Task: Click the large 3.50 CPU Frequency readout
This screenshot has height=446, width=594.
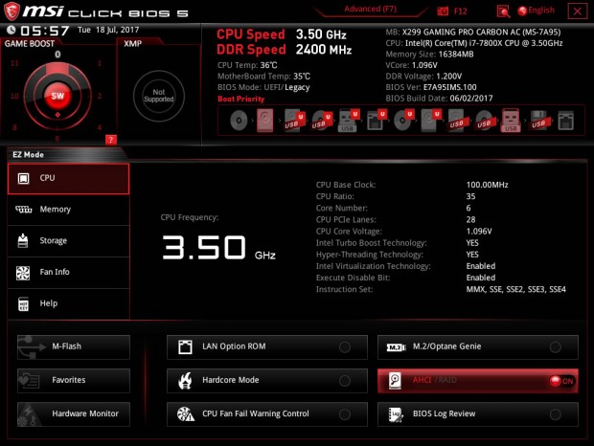Action: [204, 247]
